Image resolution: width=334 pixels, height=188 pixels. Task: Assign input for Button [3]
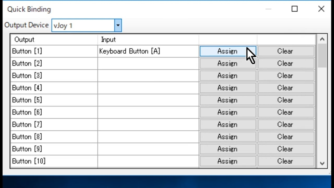pyautogui.click(x=228, y=76)
